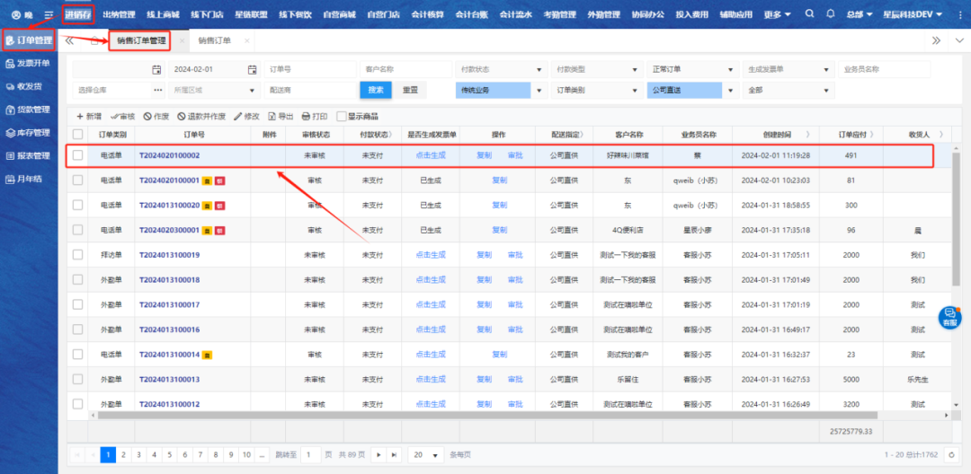Open order link T2024020100001

coord(169,180)
